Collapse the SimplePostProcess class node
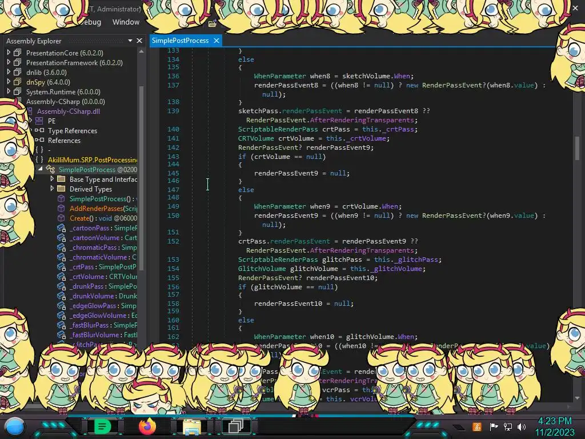Screen dimensions: 585x439 point(41,169)
